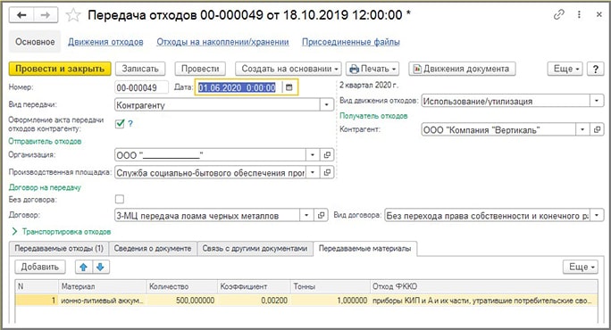Go back with the left arrow button
The image size is (611, 330).
(21, 15)
